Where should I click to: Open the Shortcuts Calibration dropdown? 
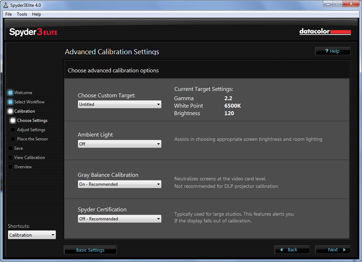tap(32, 235)
